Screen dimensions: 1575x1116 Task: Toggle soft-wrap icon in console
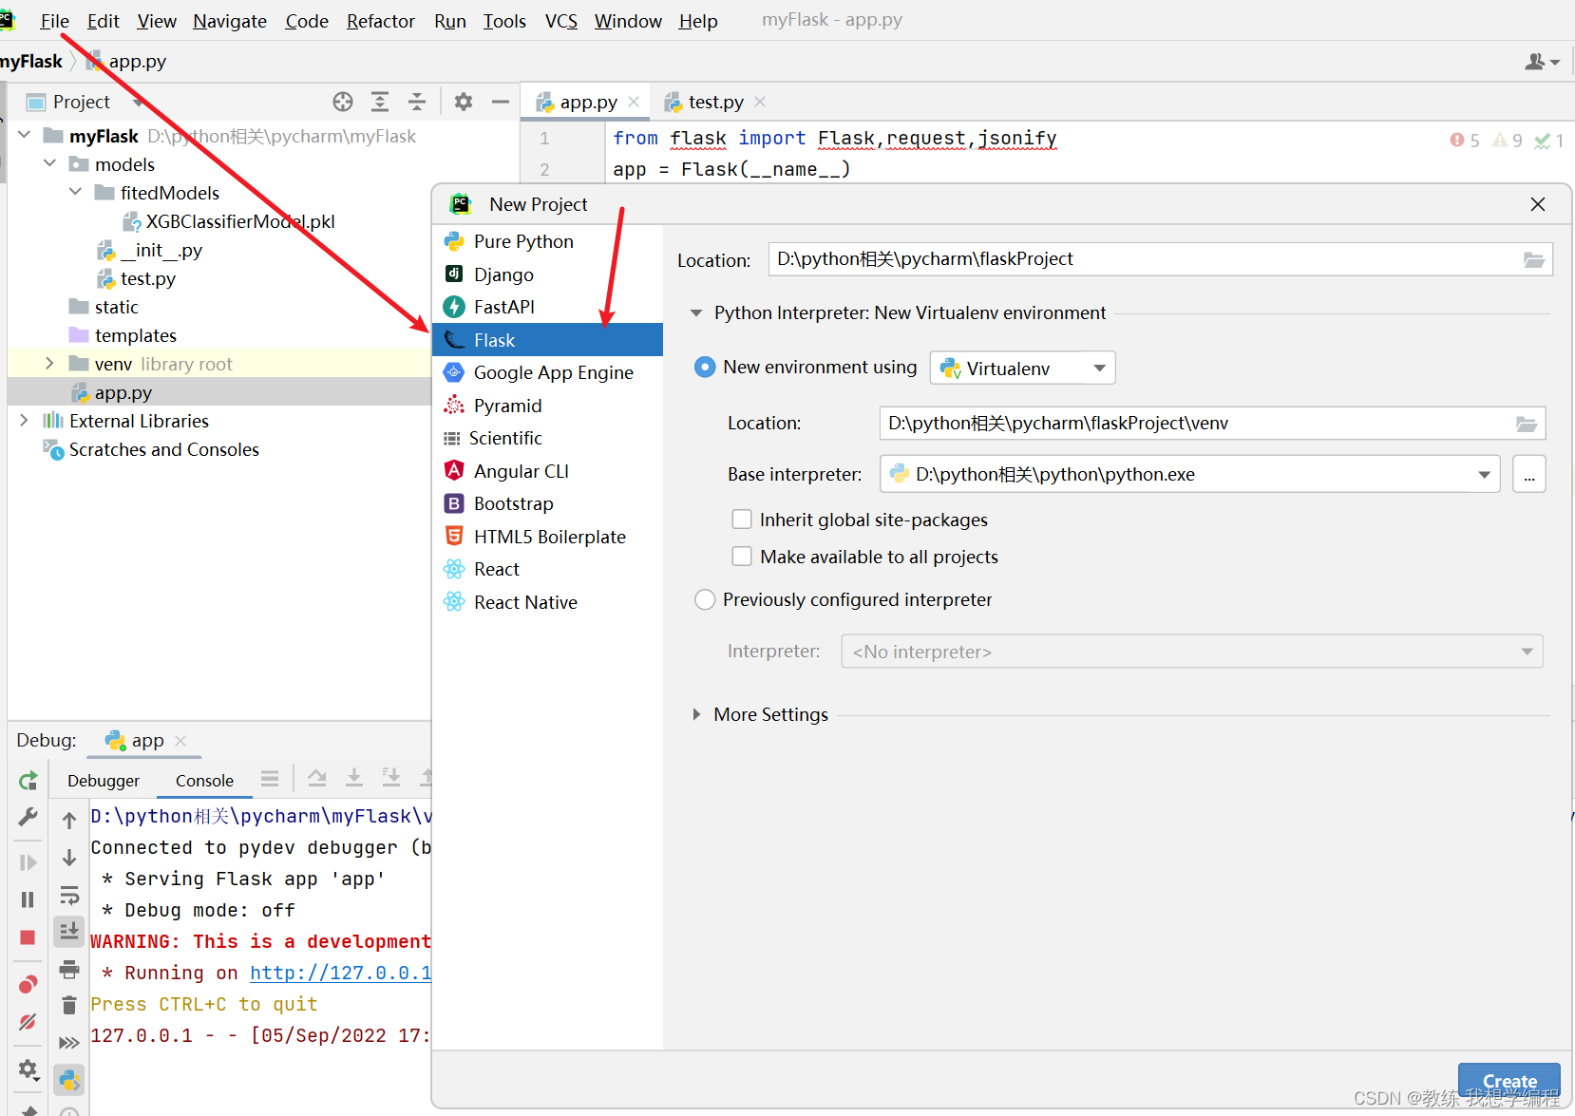[69, 895]
